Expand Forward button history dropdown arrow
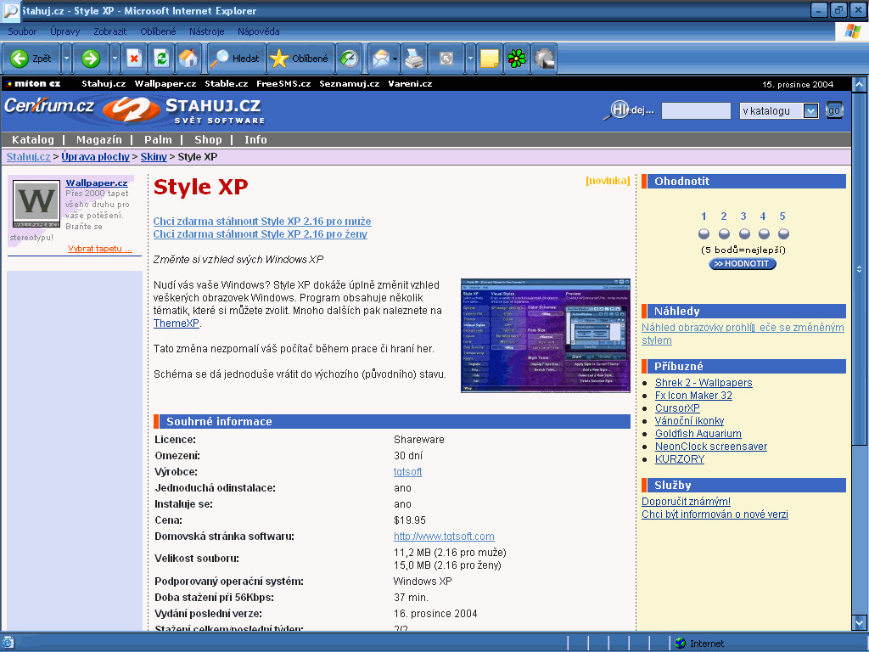Viewport: 869px width, 652px height. [x=115, y=59]
